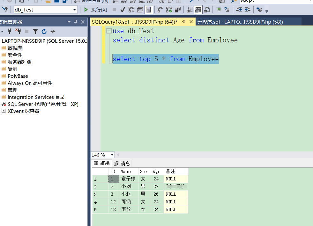Display the Estimated Execution Plan

pyautogui.click(x=131, y=10)
